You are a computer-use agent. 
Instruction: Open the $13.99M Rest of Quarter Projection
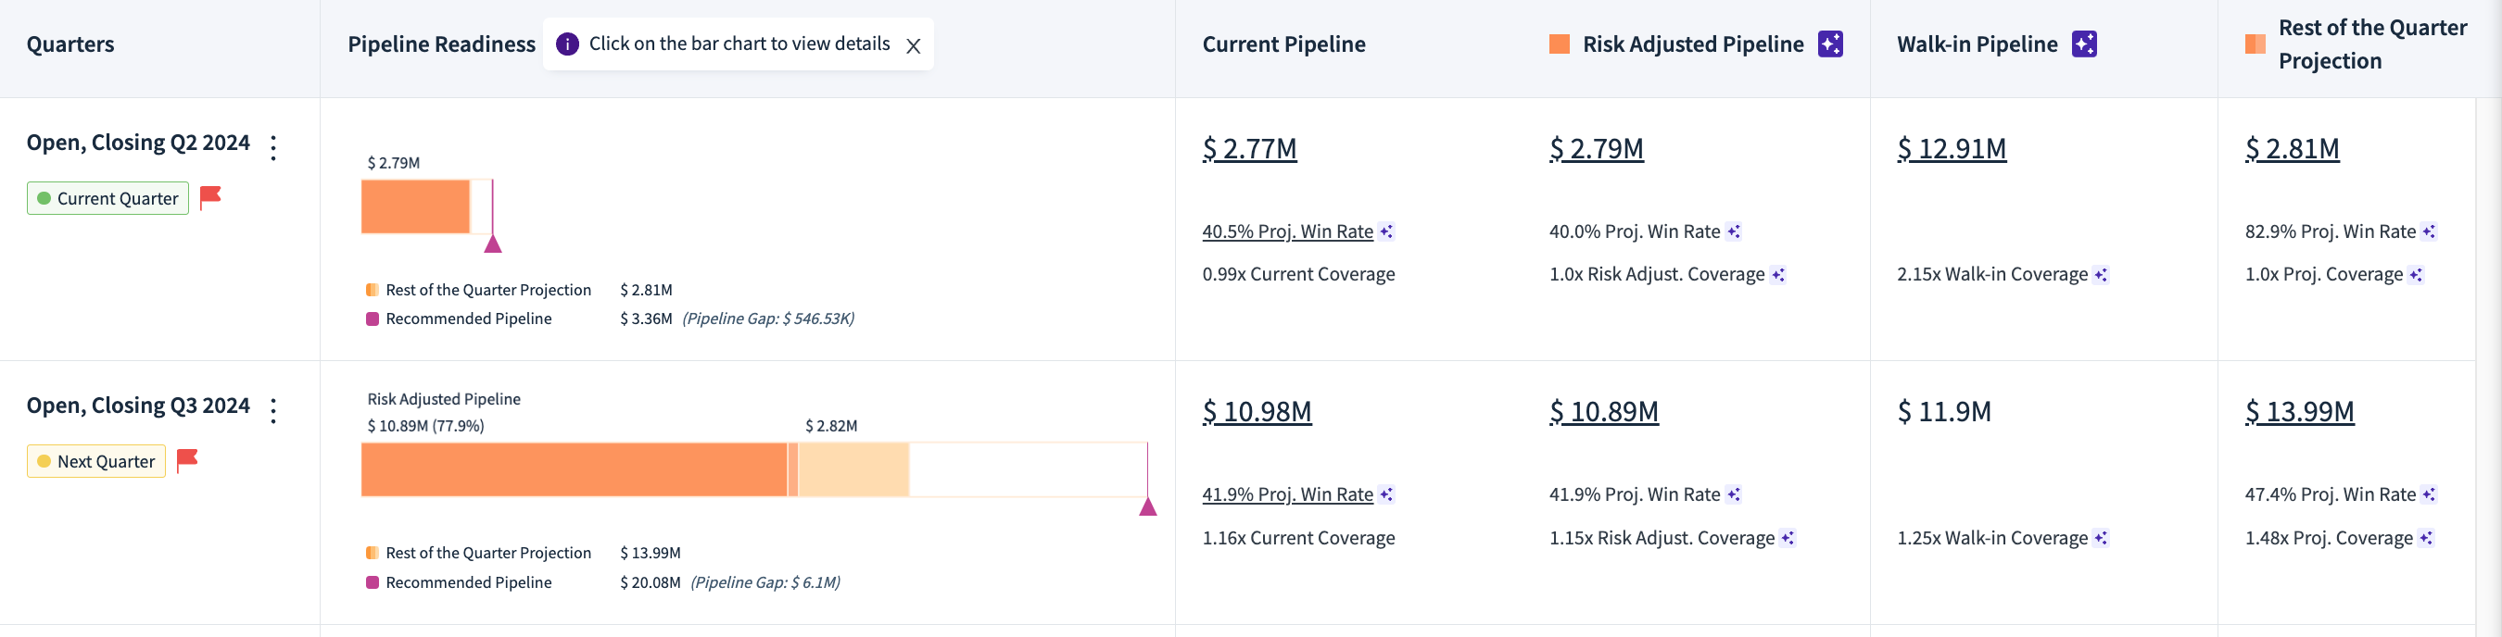point(2299,412)
